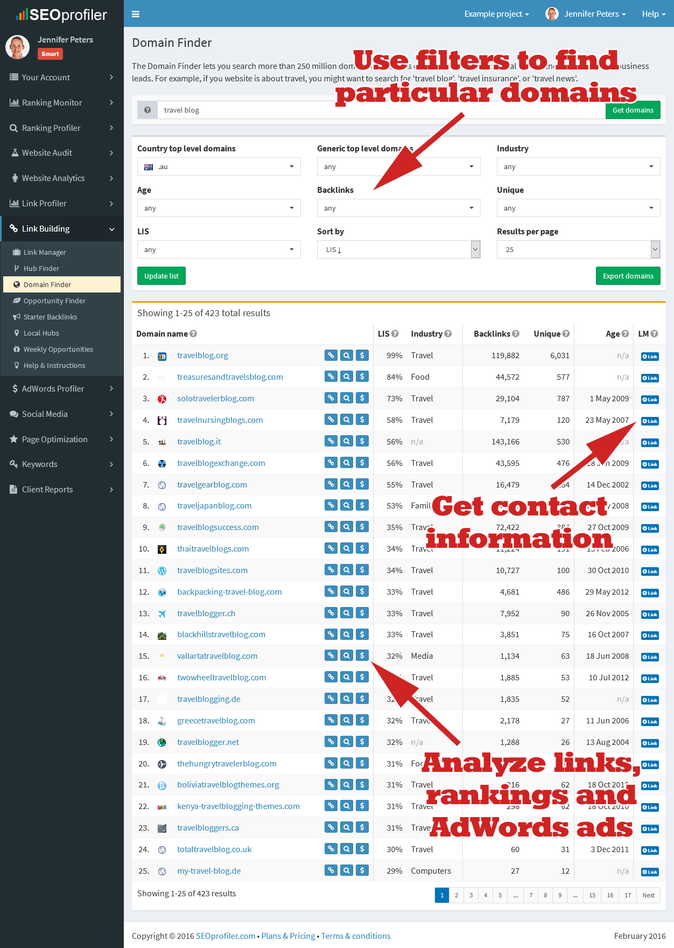Viewport: 674px width, 948px height.
Task: Click the LM Link badge for my-travel-blog.de
Action: (x=650, y=872)
